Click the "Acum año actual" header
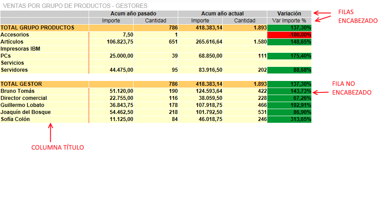 pos(222,14)
